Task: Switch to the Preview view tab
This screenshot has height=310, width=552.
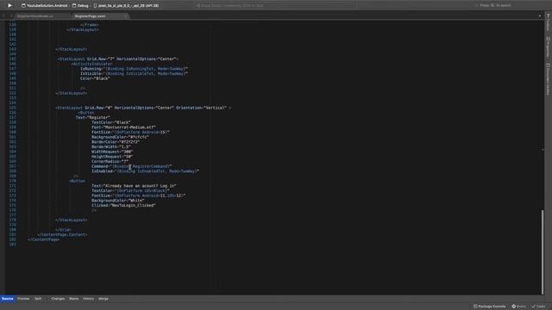Action: tap(23, 299)
